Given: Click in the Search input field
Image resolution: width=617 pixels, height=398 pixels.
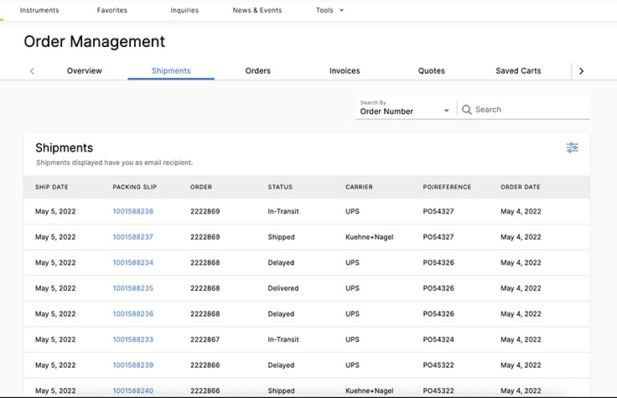Looking at the screenshot, I should point(528,110).
